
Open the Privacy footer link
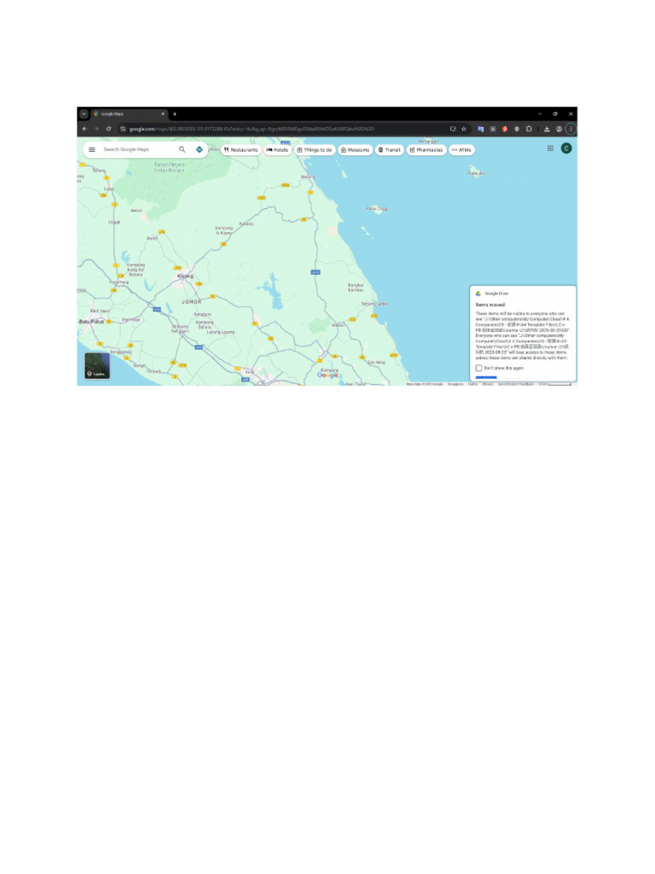(x=488, y=384)
